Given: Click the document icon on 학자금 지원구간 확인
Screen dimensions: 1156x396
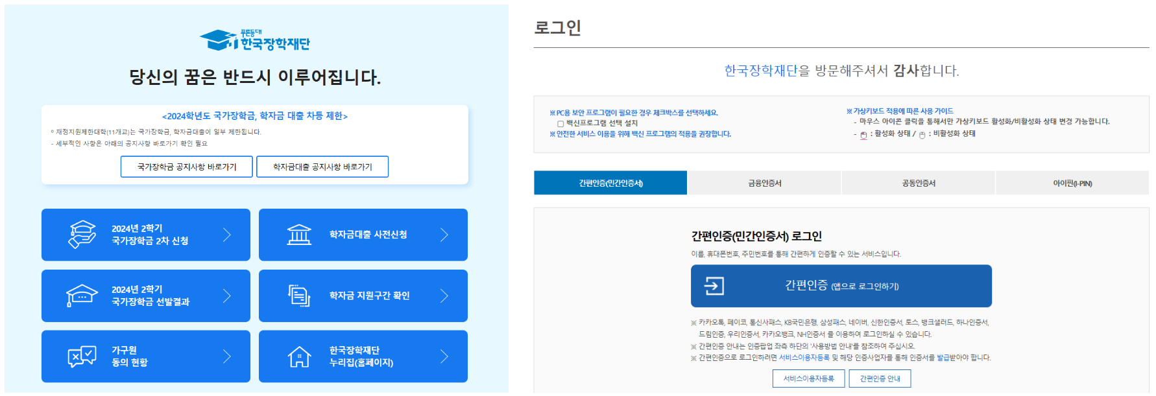Looking at the screenshot, I should pos(299,296).
